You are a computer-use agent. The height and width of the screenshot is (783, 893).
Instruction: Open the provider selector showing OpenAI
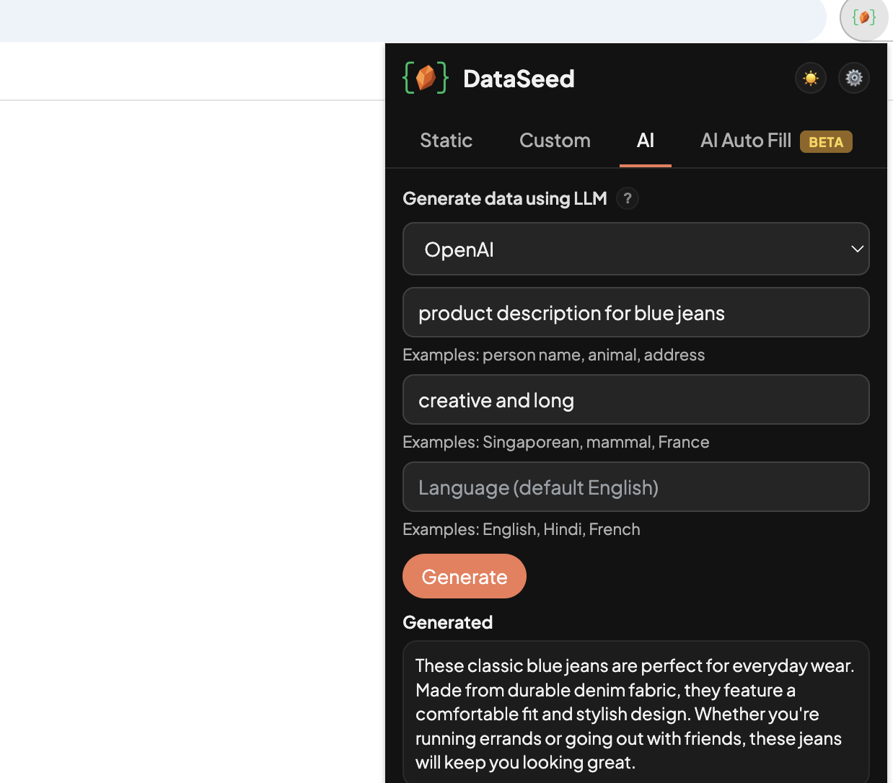pyautogui.click(x=635, y=249)
